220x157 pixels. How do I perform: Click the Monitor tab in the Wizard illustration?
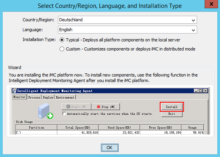(x=19, y=97)
